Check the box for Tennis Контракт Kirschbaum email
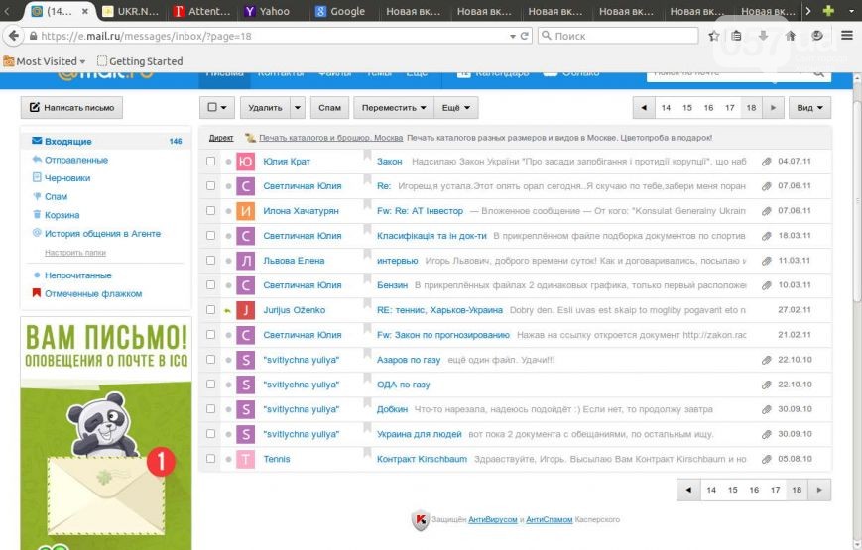The width and height of the screenshot is (862, 550). pos(210,459)
